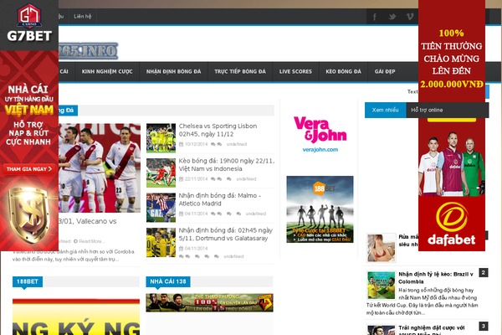
Task: Switch to the Hỗ trợ online tab
Action: click(x=427, y=110)
